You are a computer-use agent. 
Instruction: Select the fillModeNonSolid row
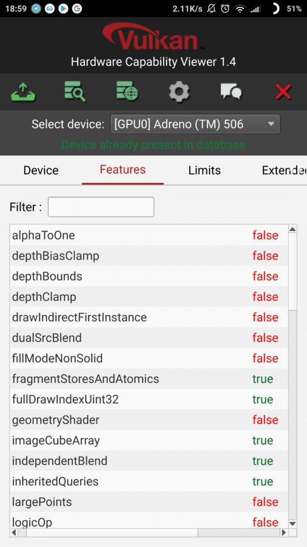click(x=149, y=358)
